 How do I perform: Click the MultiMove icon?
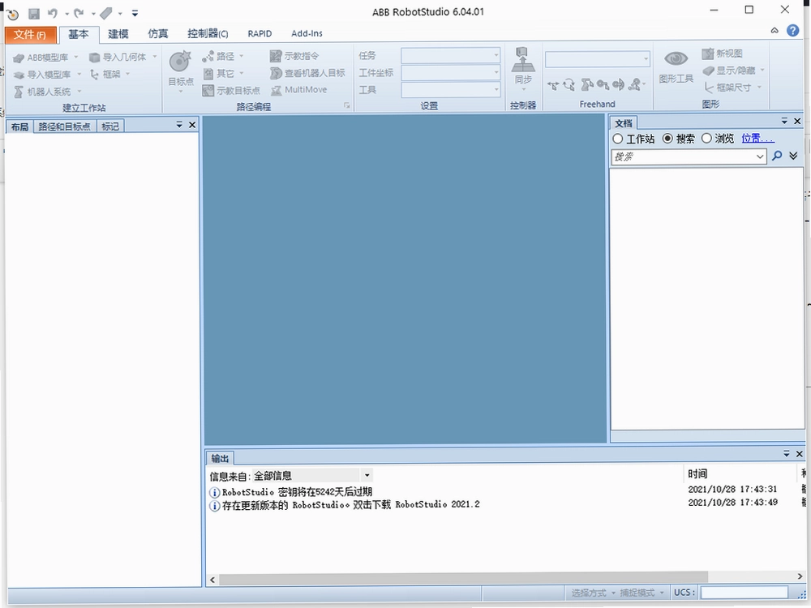pyautogui.click(x=277, y=90)
